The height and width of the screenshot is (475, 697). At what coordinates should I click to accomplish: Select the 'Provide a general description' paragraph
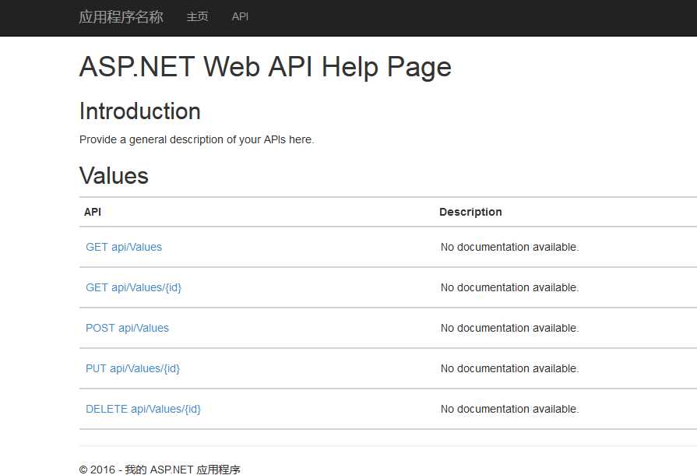(196, 139)
